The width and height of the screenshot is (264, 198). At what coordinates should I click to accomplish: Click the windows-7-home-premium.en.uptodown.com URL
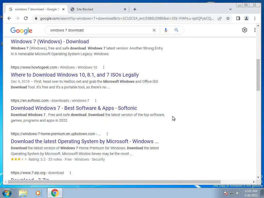pos(53,134)
